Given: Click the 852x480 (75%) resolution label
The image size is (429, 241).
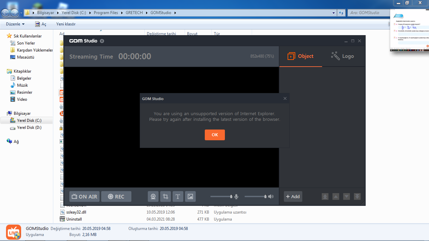Looking at the screenshot, I should click(262, 56).
